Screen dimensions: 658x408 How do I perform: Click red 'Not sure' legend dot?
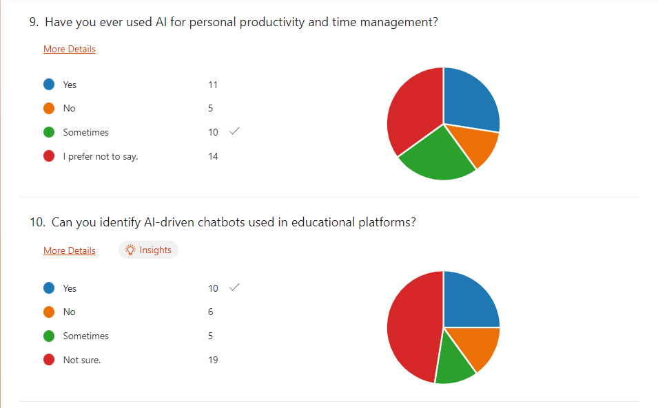click(x=49, y=359)
